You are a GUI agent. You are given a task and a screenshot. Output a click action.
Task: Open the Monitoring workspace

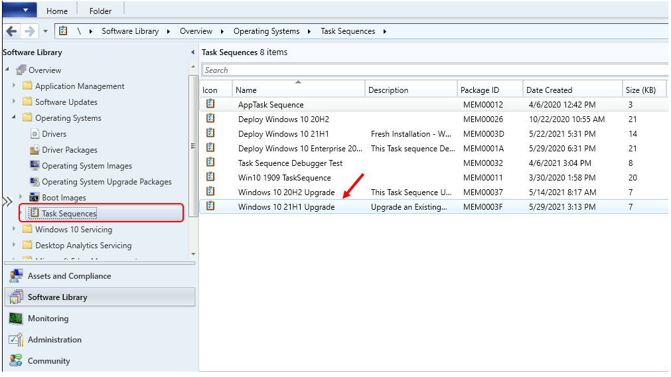[100, 319]
